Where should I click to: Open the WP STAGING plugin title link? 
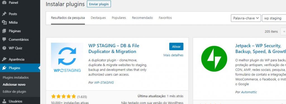point(114,49)
